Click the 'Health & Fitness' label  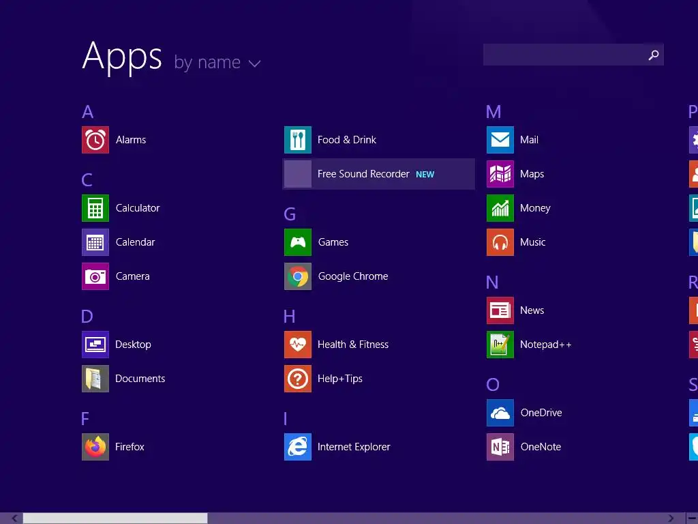coord(353,345)
